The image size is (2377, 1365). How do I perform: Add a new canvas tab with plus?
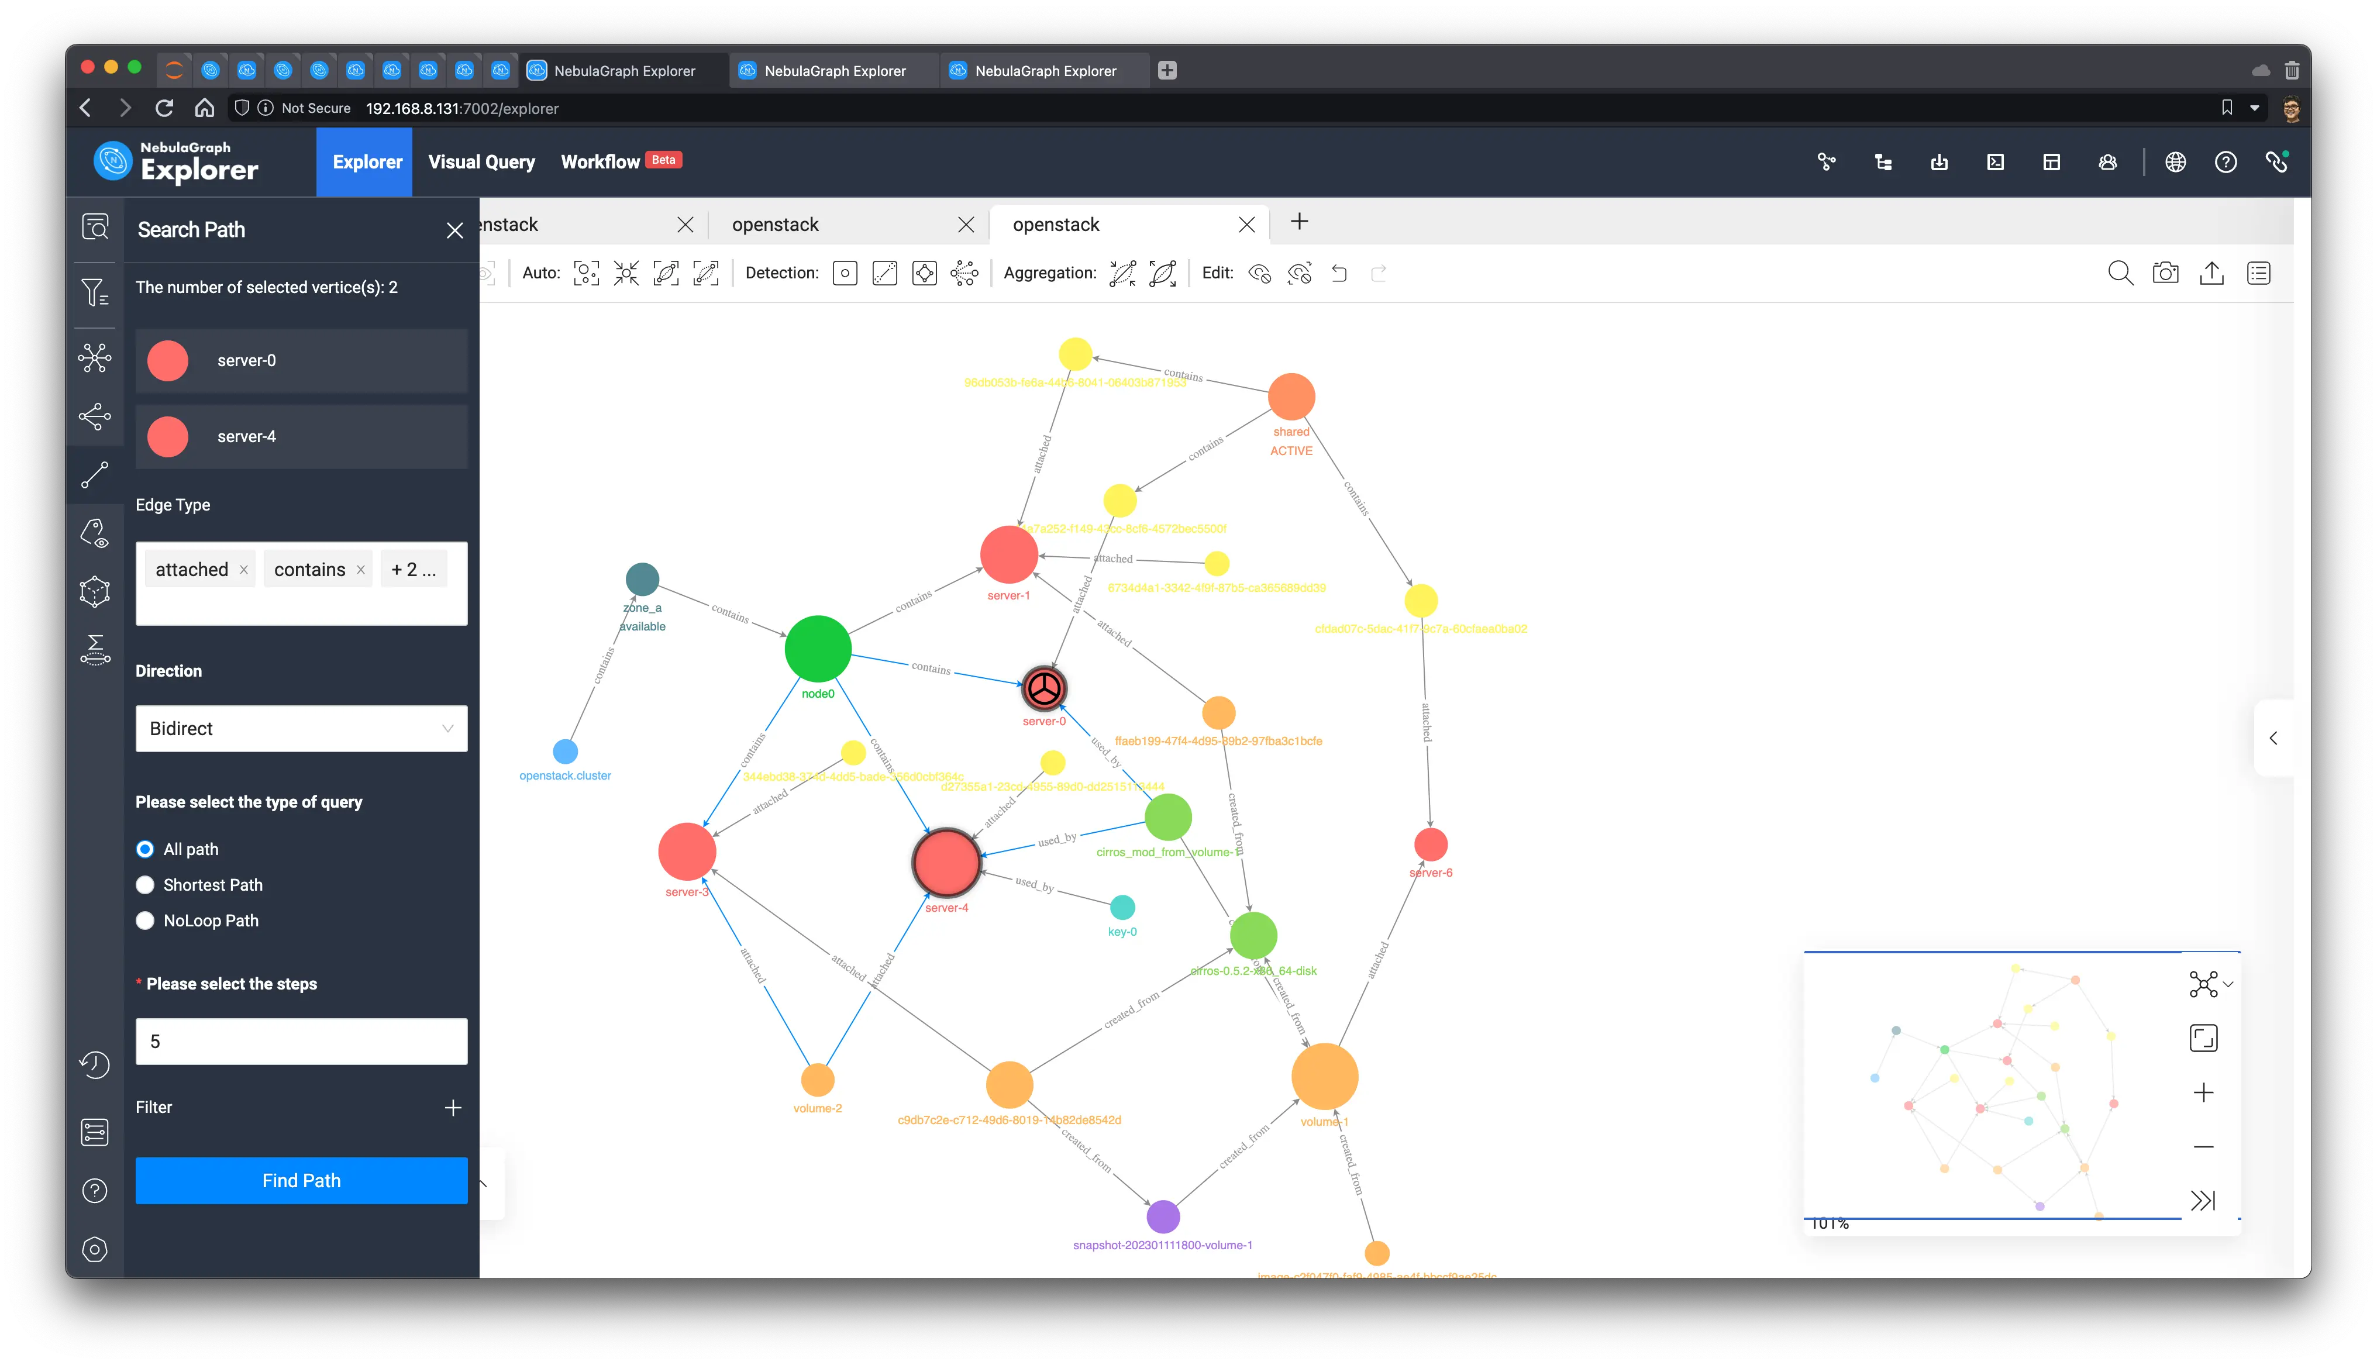tap(1299, 222)
